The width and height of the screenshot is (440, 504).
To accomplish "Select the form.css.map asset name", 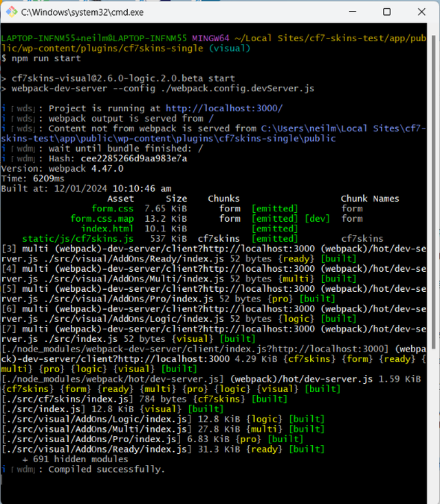I will [102, 218].
